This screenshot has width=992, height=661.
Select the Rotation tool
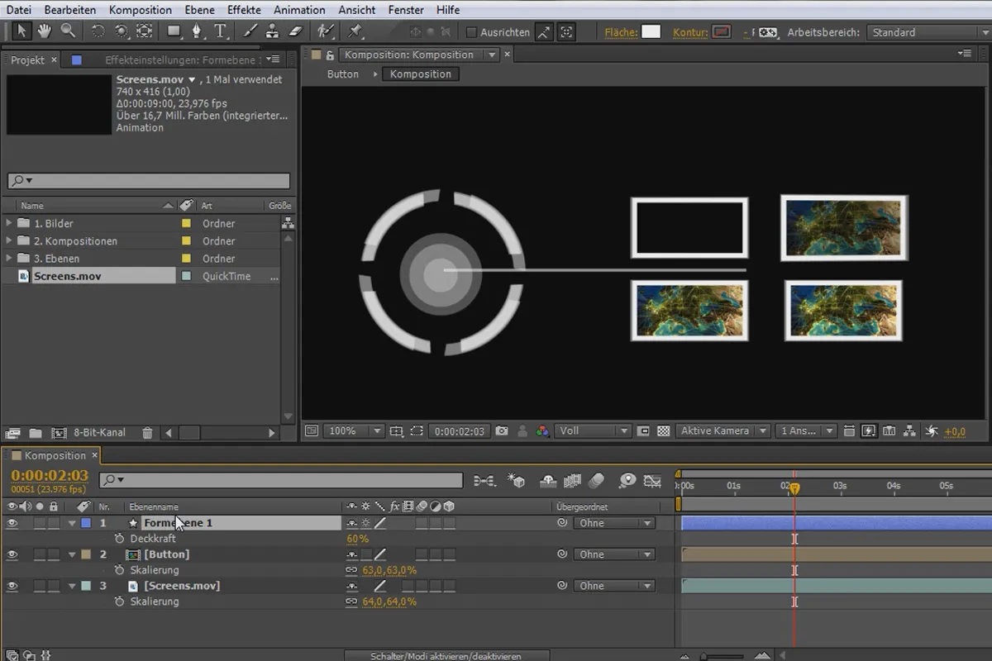pyautogui.click(x=98, y=31)
